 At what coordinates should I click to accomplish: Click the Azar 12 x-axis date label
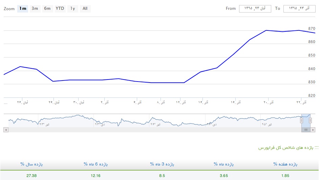pos(181,102)
